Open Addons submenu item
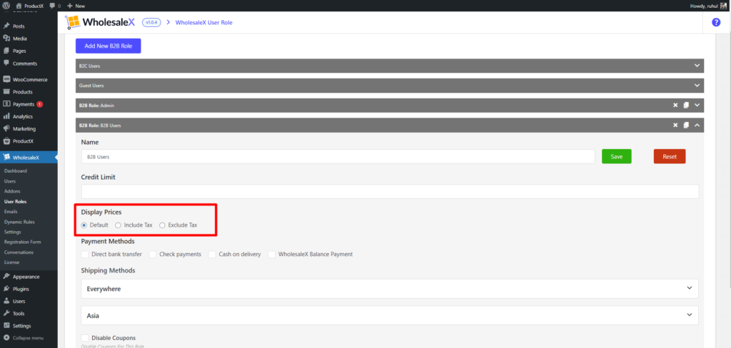The width and height of the screenshot is (731, 348). [12, 191]
